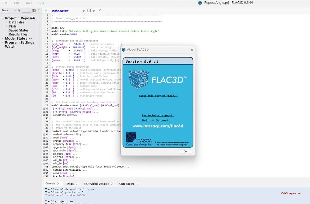
Task: Click console line 'flac3d>project new'
Action: tap(59, 201)
